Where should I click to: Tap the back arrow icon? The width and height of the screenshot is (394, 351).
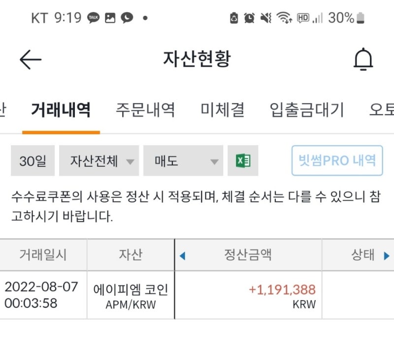pos(31,59)
